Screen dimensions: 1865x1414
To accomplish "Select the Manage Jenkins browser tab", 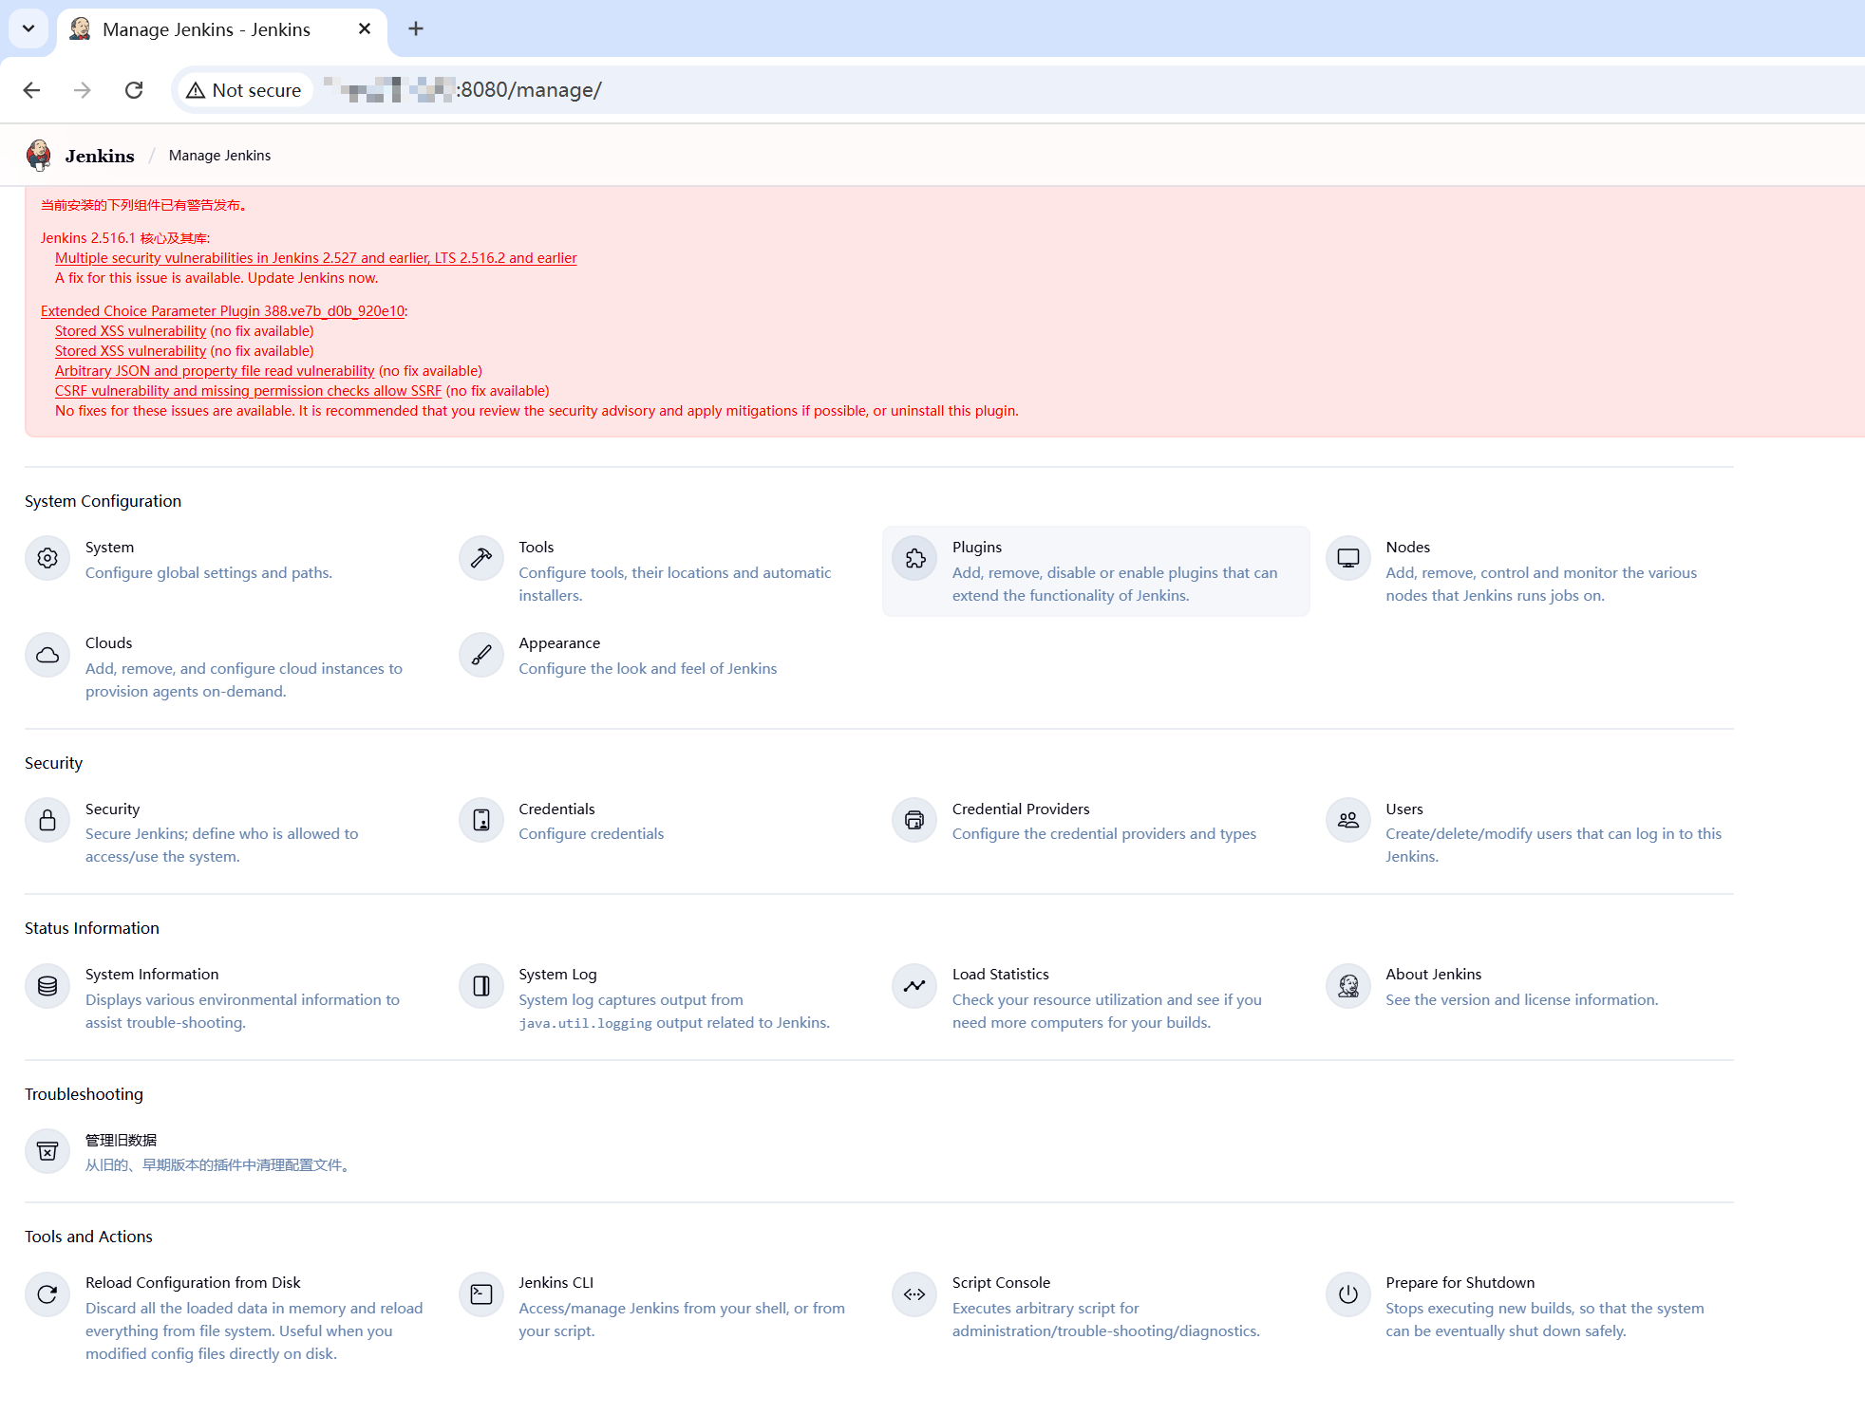I will (206, 29).
